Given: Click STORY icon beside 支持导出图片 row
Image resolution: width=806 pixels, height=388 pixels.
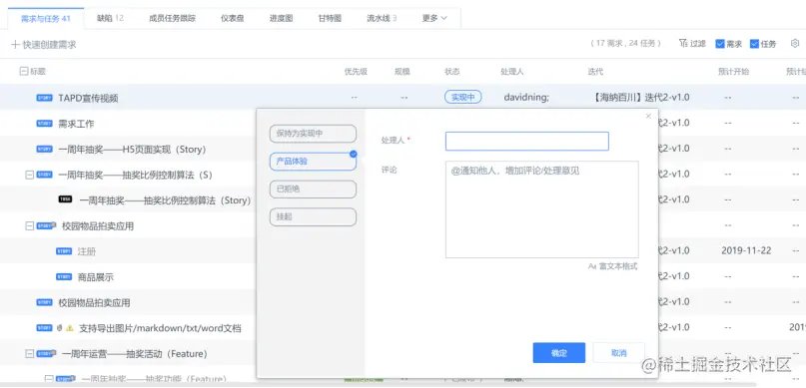Looking at the screenshot, I should [x=44, y=327].
